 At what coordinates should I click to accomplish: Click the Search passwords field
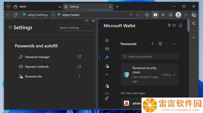pos(150,56)
